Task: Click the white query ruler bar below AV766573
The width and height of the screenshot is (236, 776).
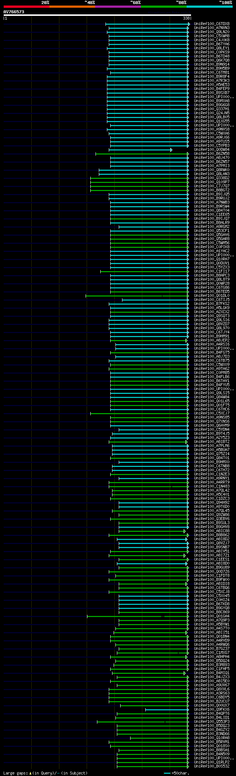Action: (97, 15)
